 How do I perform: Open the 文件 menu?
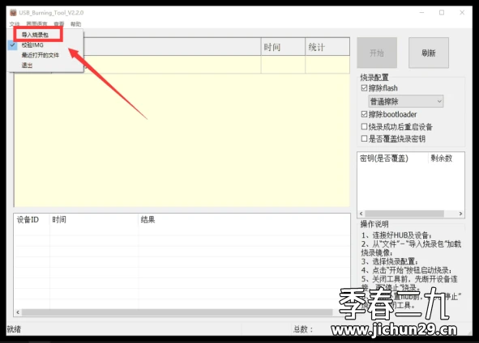point(15,23)
